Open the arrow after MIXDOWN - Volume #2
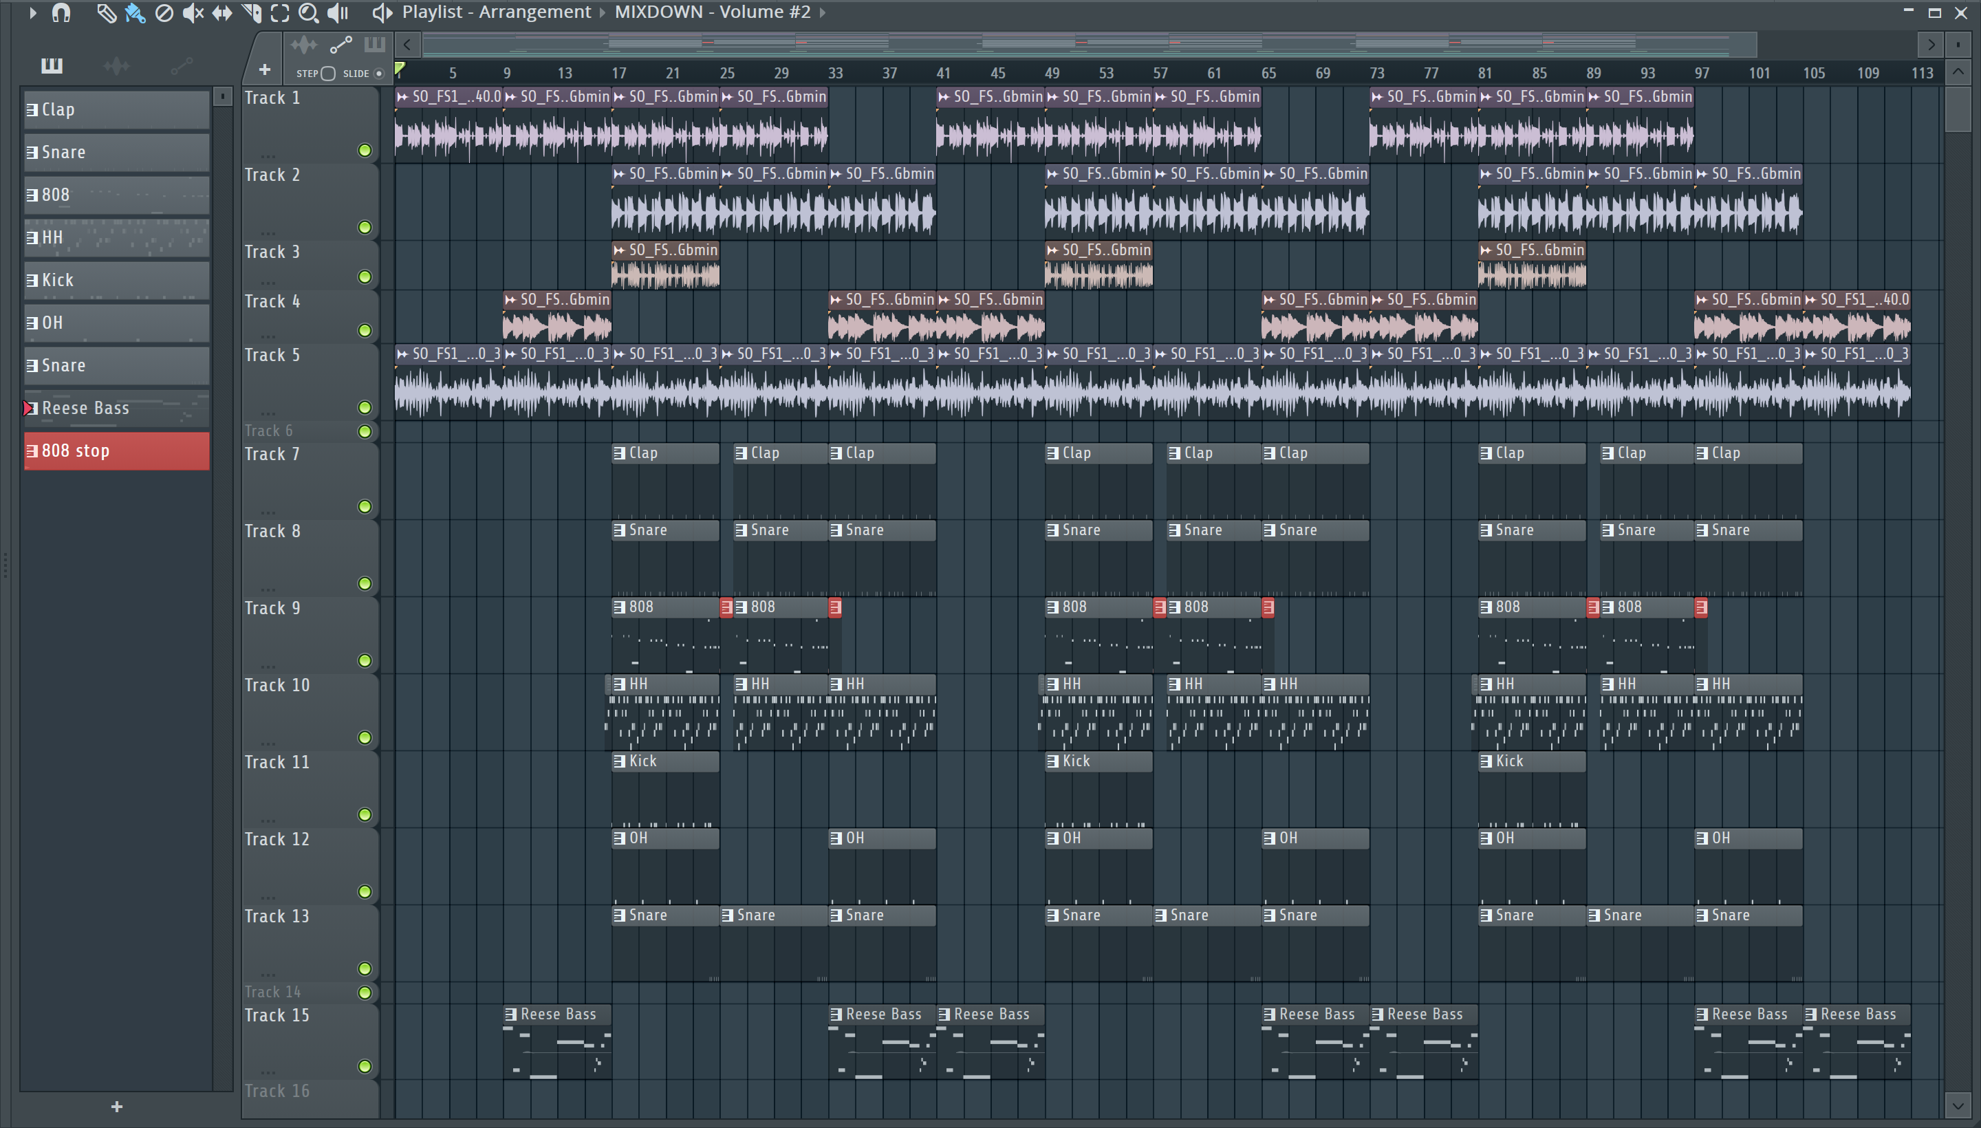 click(x=822, y=12)
